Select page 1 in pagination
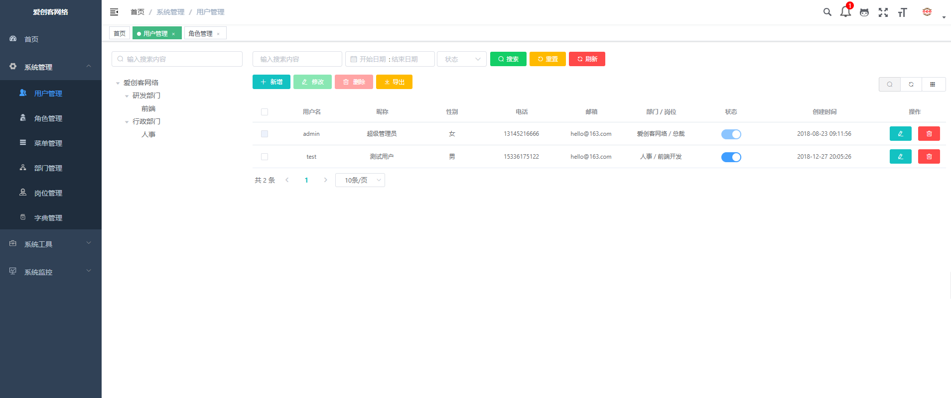Screen dimensions: 951x398 tap(306, 180)
